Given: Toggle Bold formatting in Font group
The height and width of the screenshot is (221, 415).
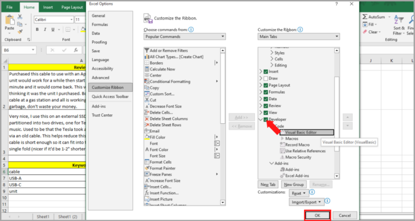Looking at the screenshot, I should click(x=37, y=30).
